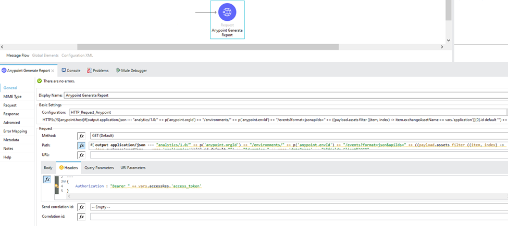Open the Body tab
This screenshot has height=226, width=508.
48,168
